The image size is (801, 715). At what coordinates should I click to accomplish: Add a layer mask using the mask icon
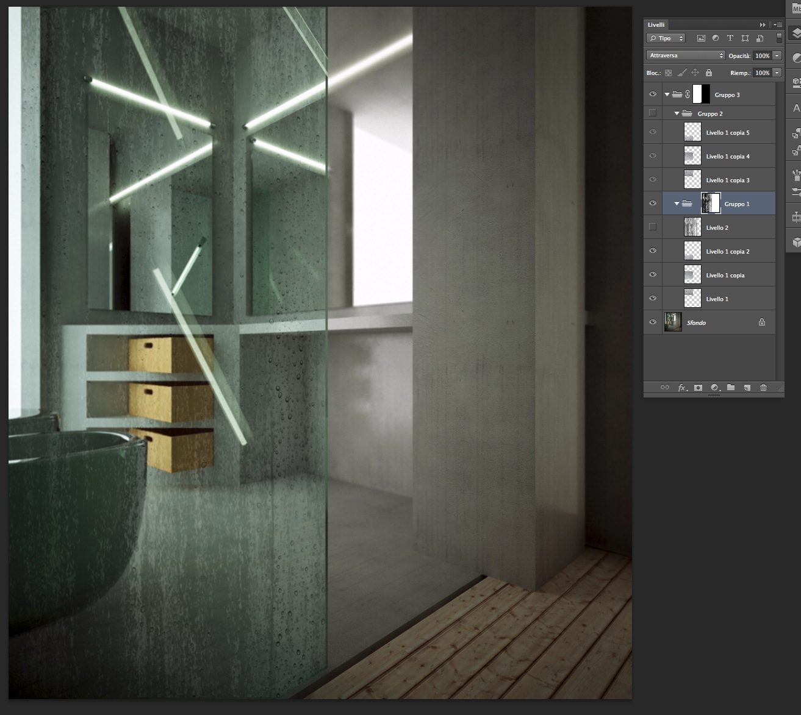click(x=698, y=388)
